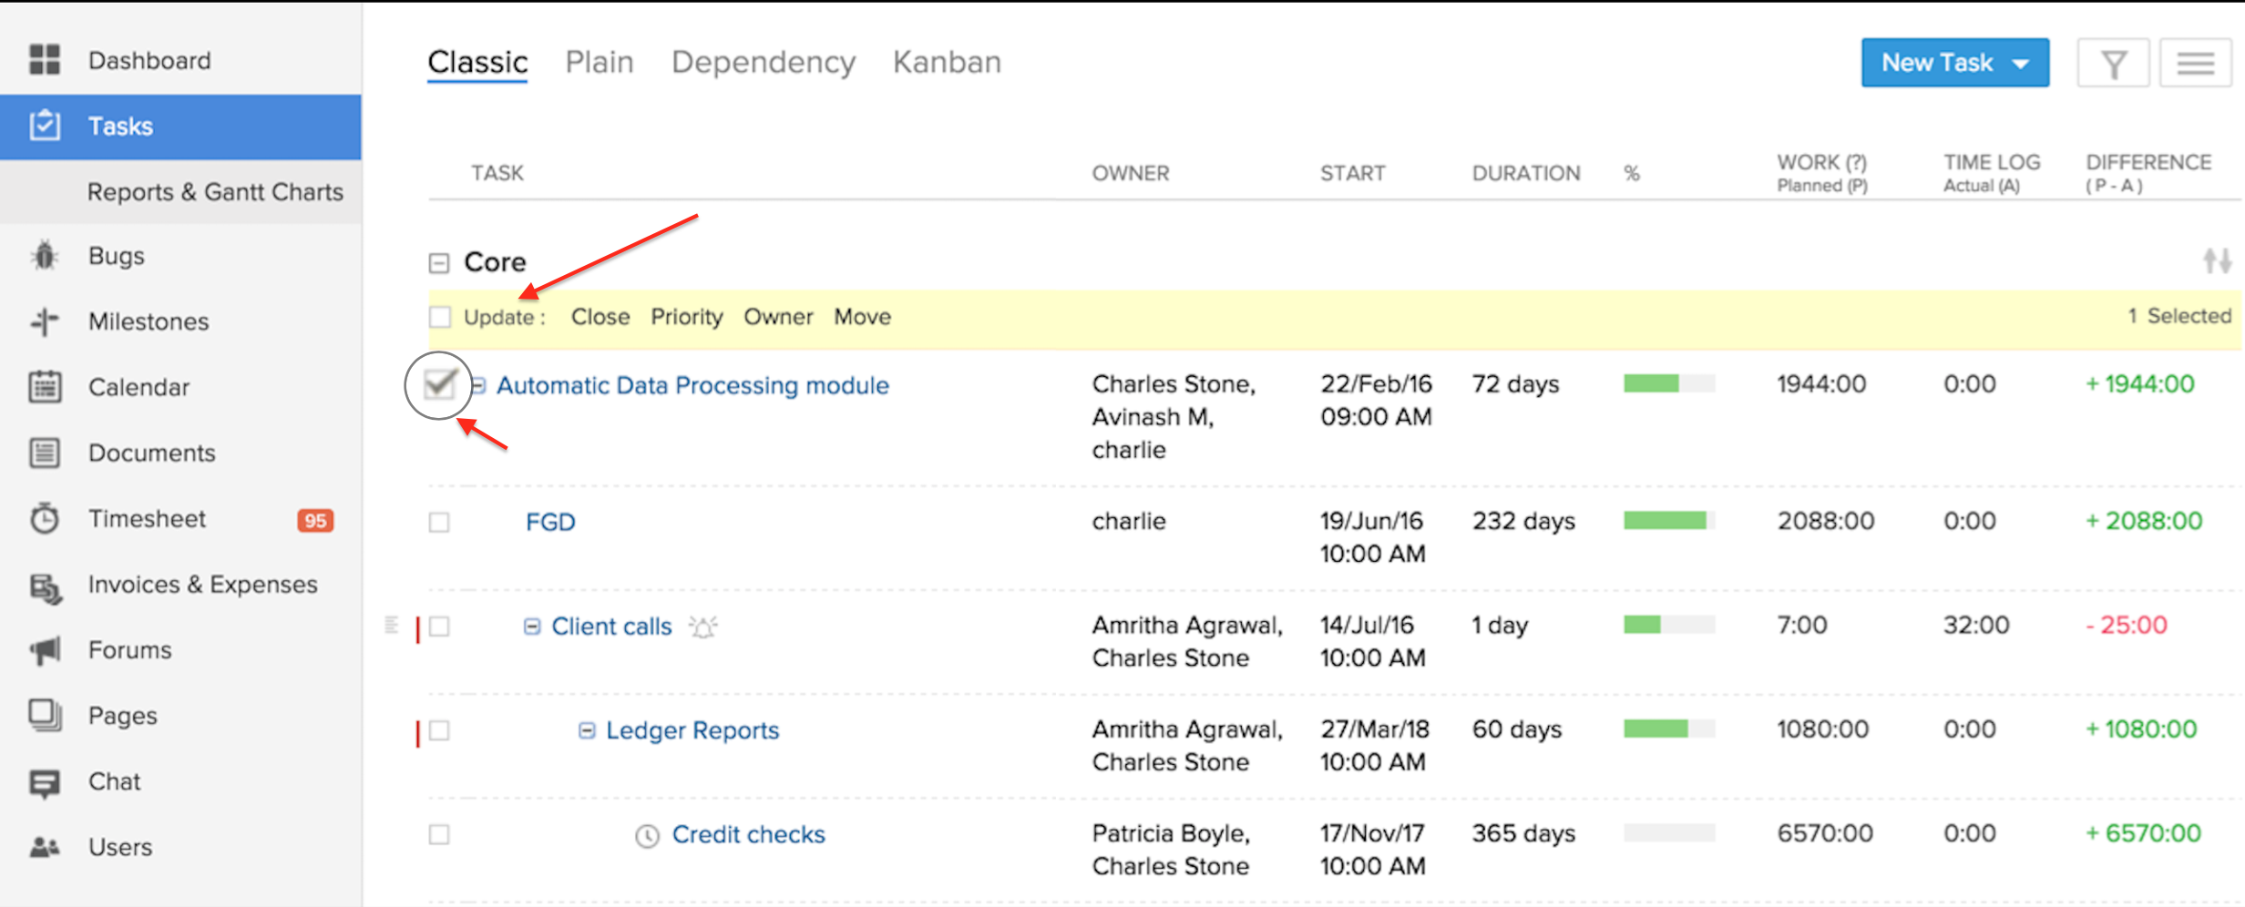2245x907 pixels.
Task: Click the hamburger view options icon
Action: 2195,64
